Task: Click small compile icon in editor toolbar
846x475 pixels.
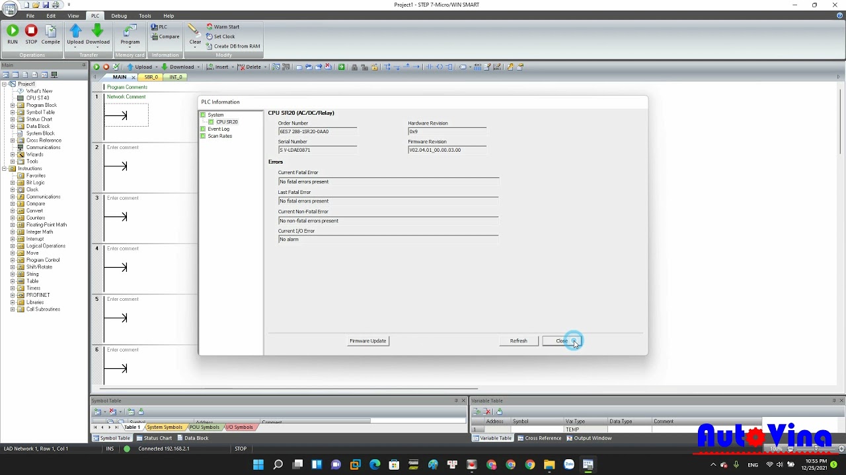Action: 116,67
